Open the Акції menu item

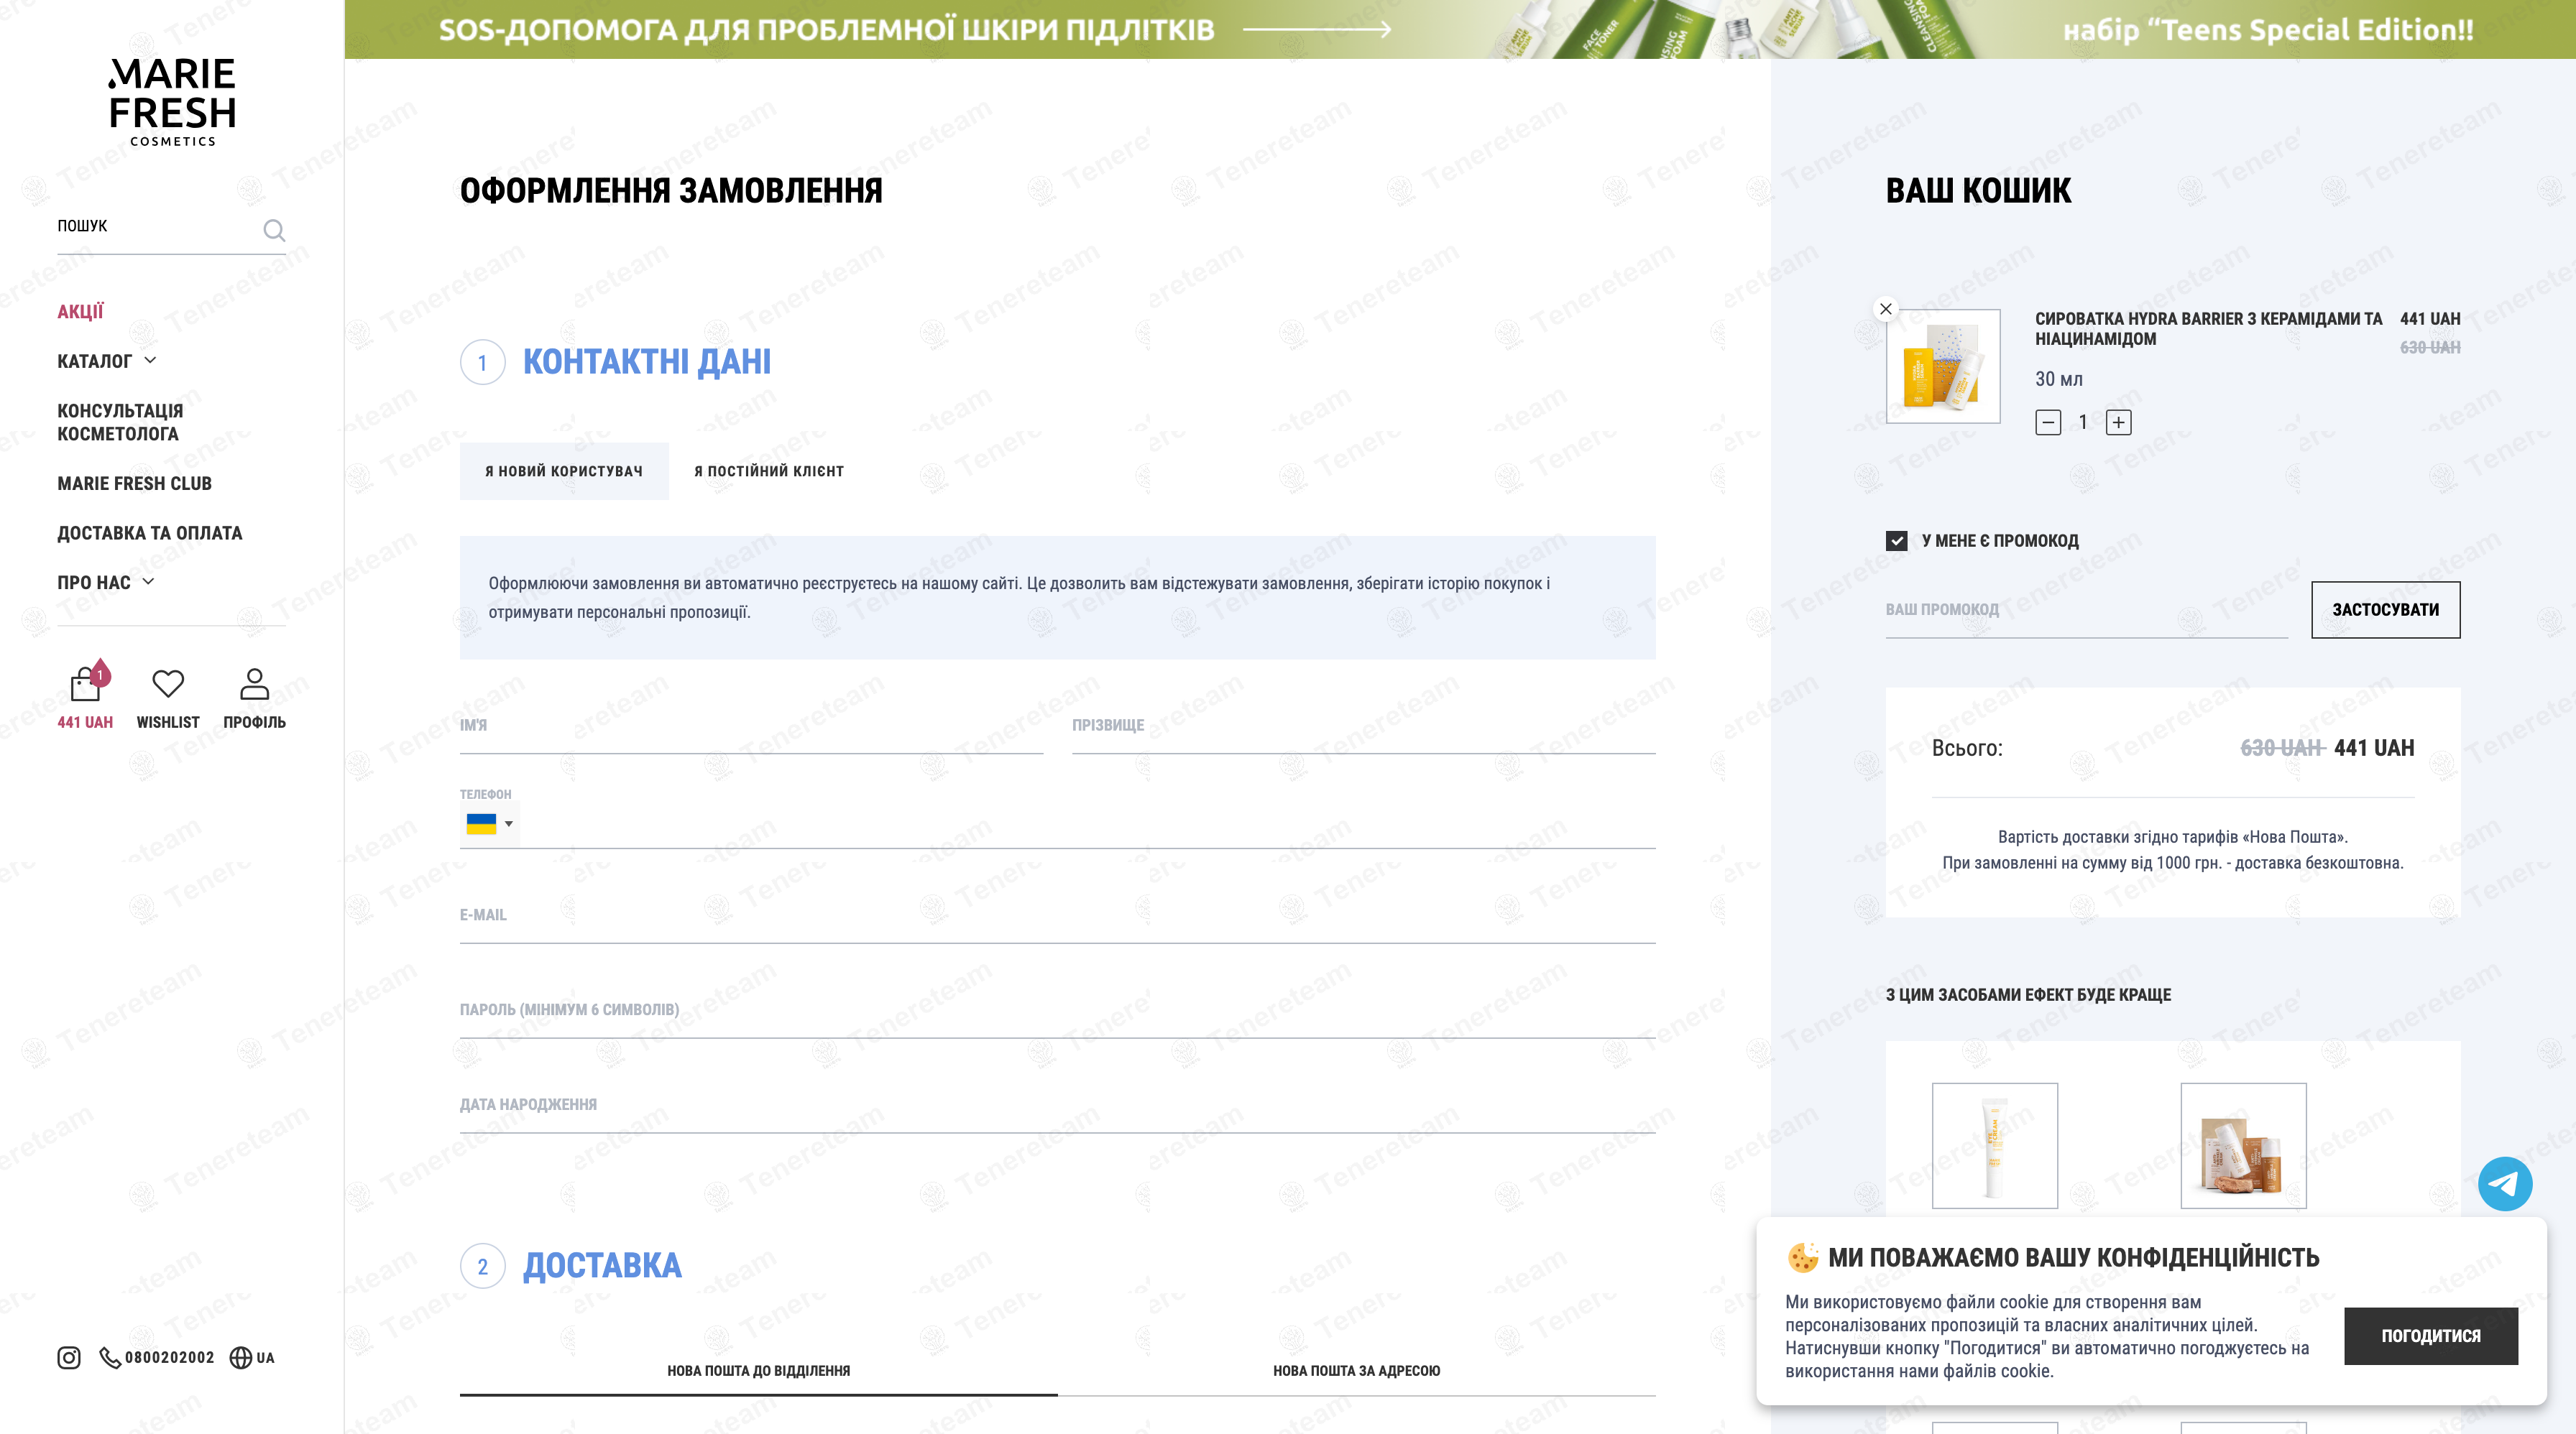pos(80,312)
